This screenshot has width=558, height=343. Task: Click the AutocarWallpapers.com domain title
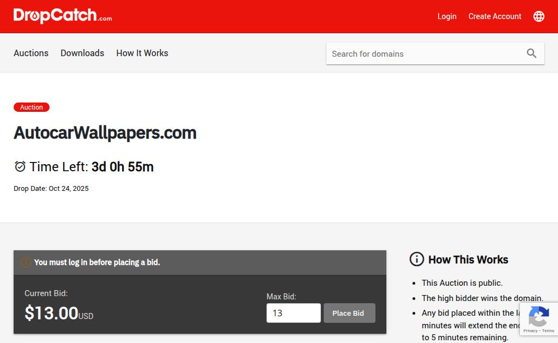pos(105,133)
